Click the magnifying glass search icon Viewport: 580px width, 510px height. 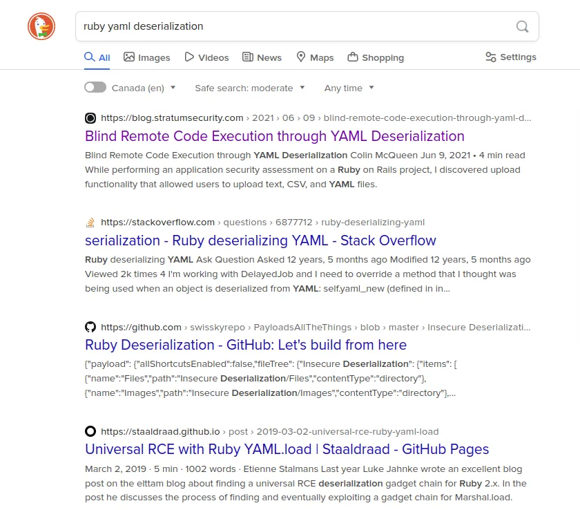(x=523, y=27)
